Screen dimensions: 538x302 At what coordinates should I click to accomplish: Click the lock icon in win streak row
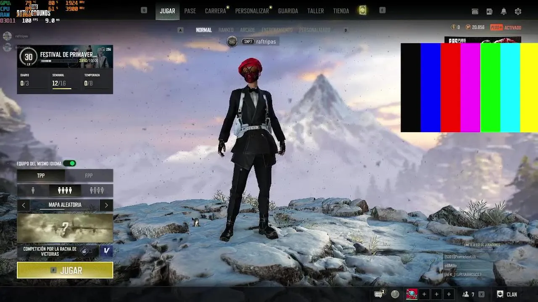(x=84, y=251)
